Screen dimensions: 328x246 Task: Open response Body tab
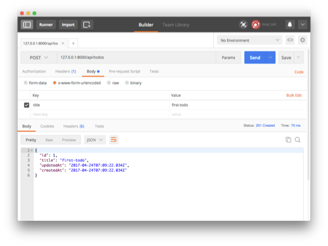tap(27, 126)
